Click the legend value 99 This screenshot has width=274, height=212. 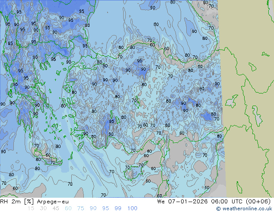click(118, 209)
